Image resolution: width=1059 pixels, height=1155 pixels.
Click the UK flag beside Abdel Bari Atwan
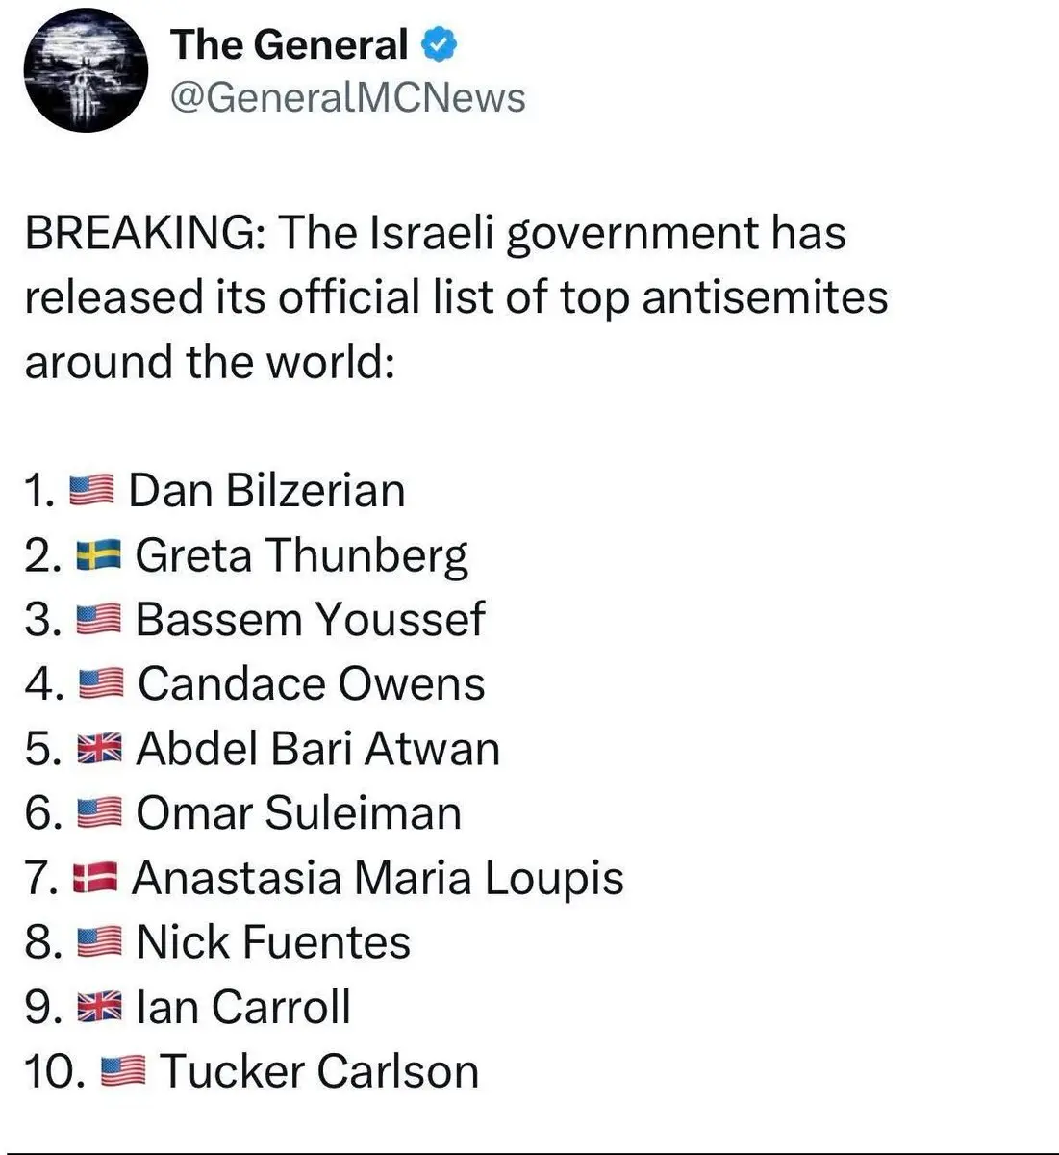tap(99, 749)
